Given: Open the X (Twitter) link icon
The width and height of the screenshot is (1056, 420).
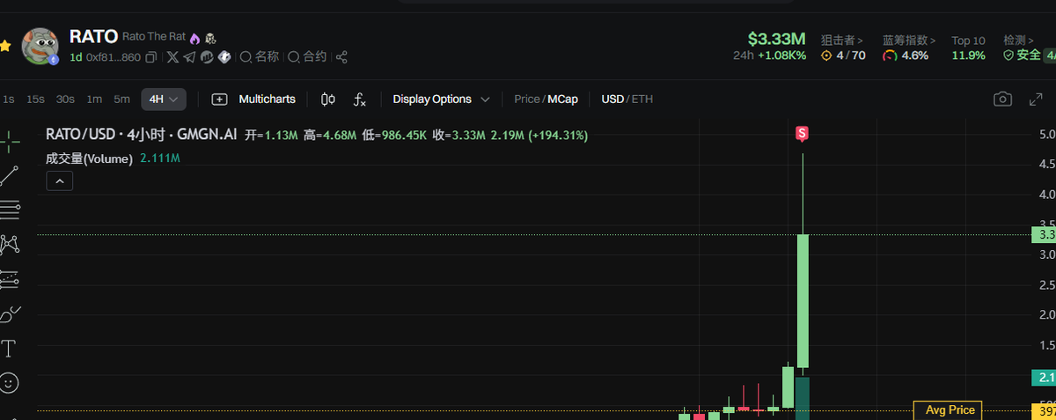Looking at the screenshot, I should (x=172, y=57).
